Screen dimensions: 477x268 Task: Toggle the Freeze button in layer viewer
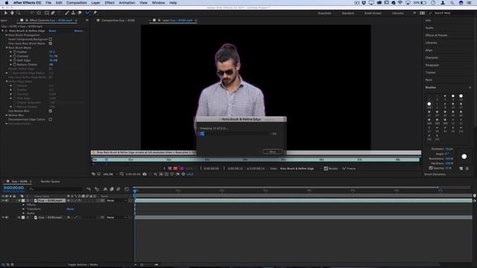[349, 168]
